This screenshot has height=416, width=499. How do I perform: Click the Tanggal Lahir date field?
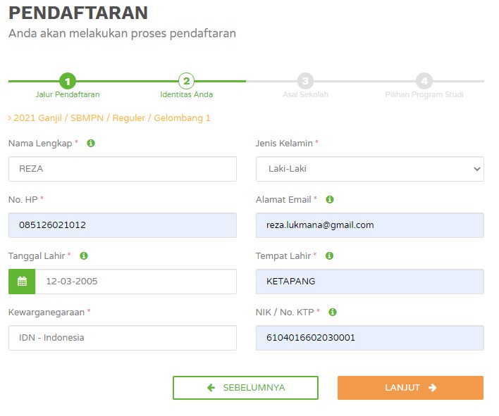pos(136,282)
